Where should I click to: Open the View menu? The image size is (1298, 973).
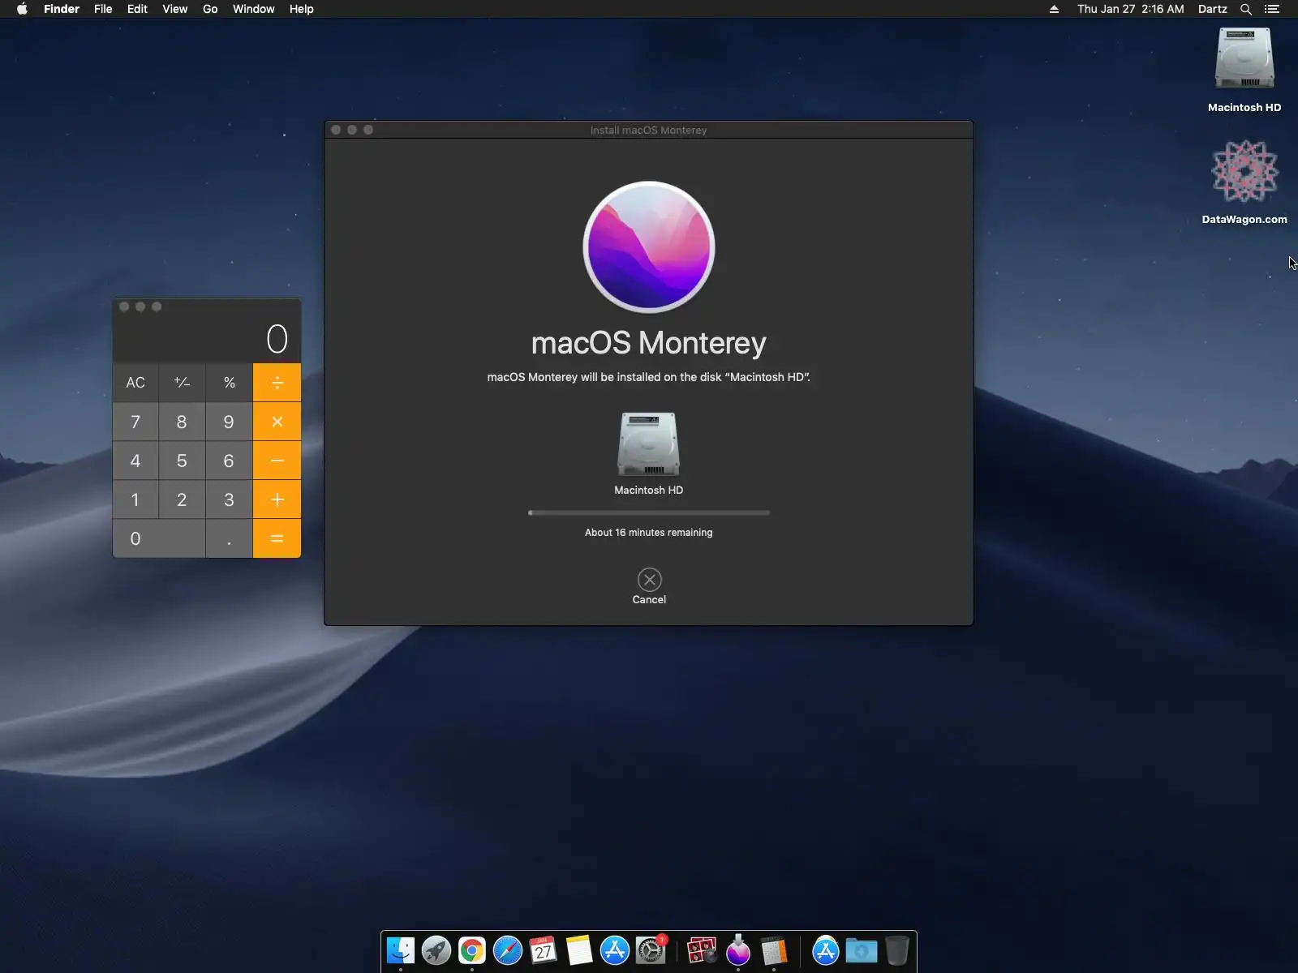tap(175, 9)
